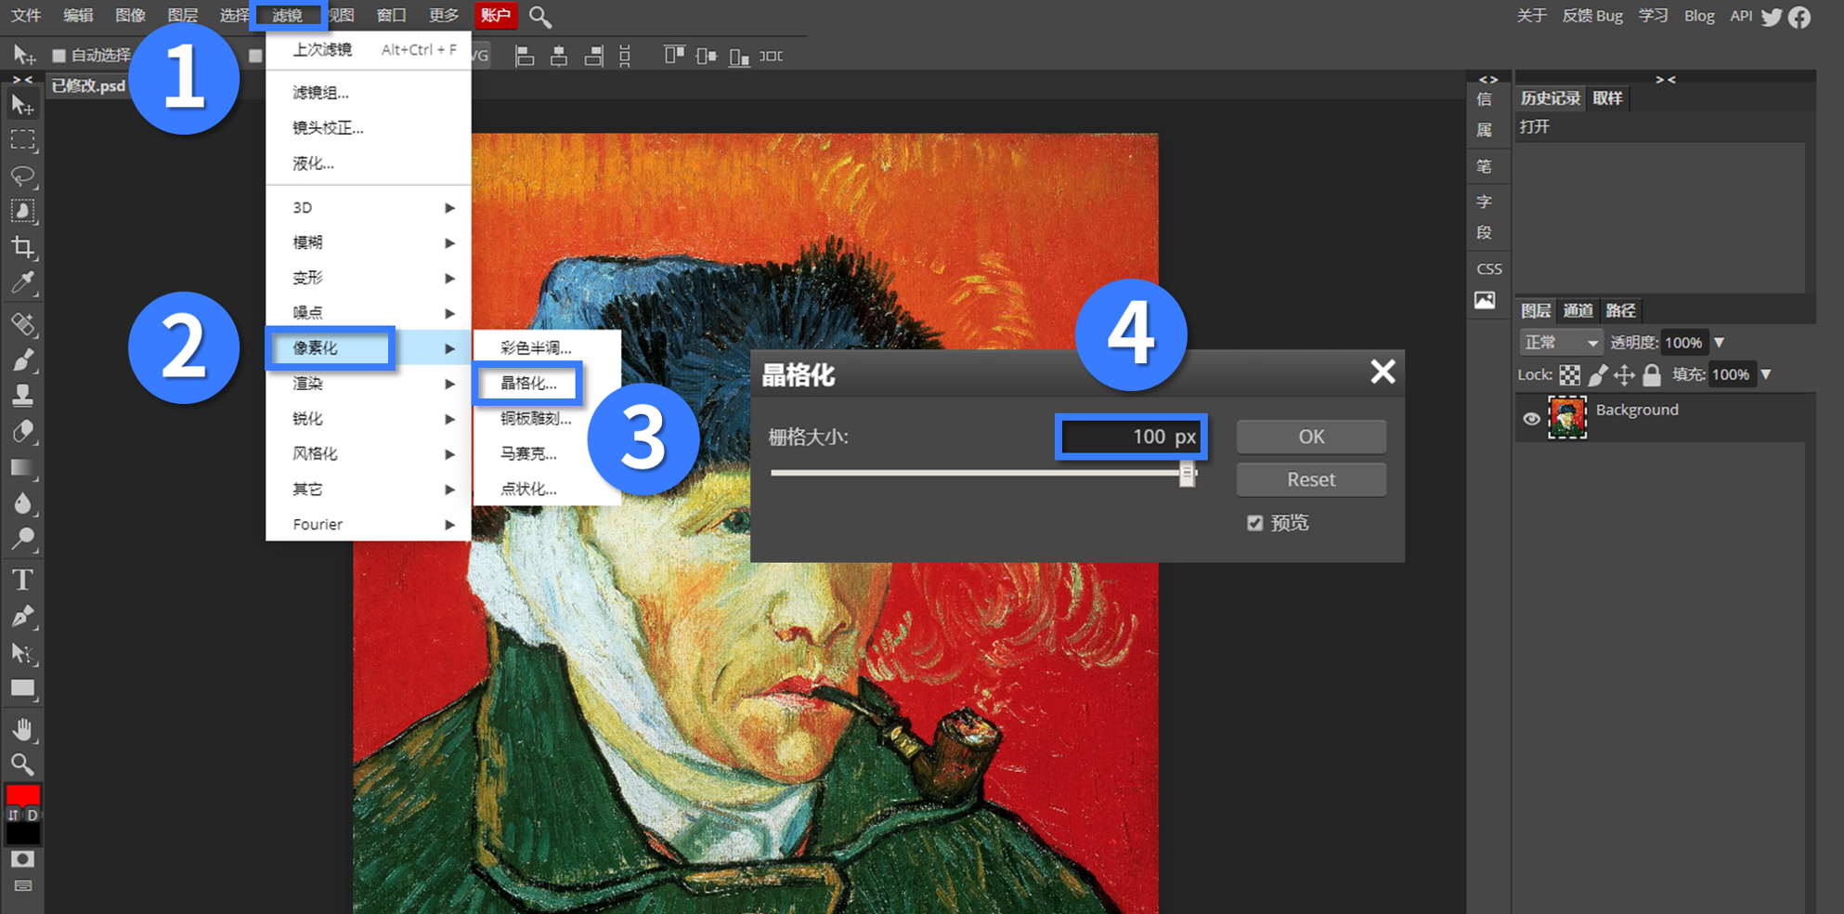This screenshot has width=1844, height=914.
Task: Select the Rectangle shape tool
Action: click(x=22, y=689)
